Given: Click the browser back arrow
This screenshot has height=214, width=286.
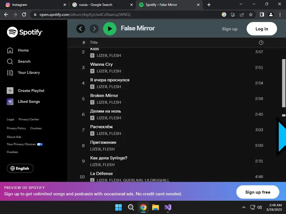Looking at the screenshot, I should [x=6, y=14].
